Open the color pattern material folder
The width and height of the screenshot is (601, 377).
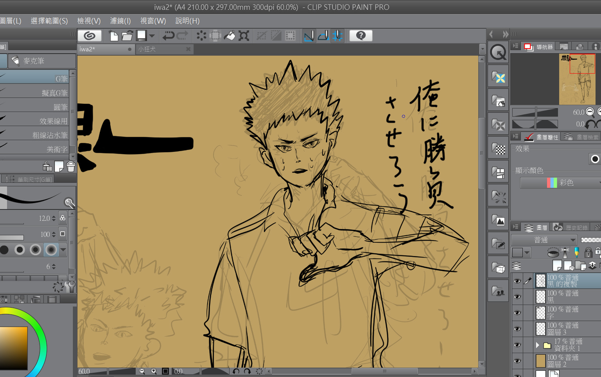[x=498, y=76]
